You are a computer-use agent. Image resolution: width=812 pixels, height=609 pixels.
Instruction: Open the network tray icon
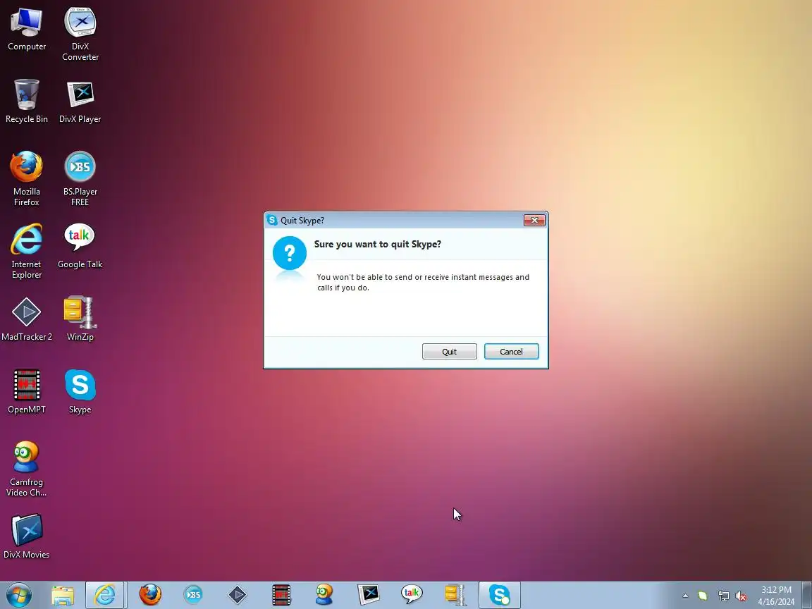coord(723,596)
